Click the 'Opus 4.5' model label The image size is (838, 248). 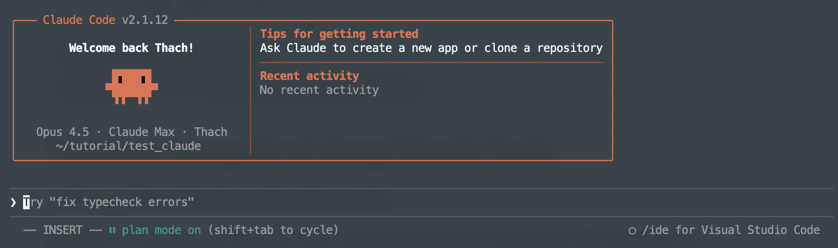[x=63, y=132]
